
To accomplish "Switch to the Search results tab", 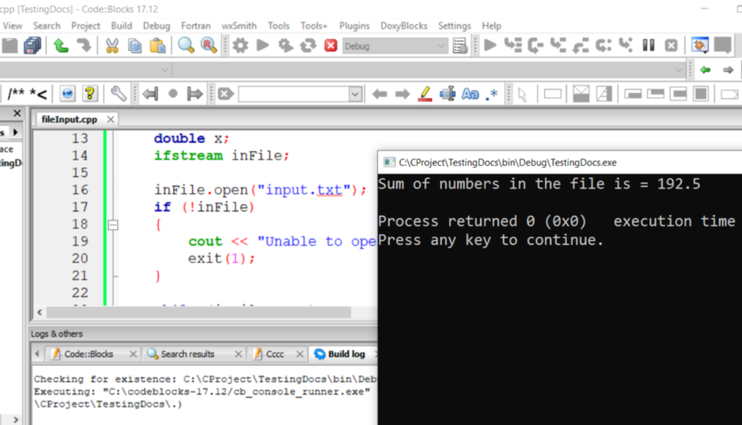I will tap(187, 354).
